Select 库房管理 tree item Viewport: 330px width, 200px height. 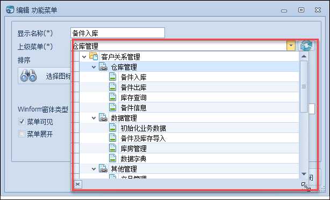134,149
